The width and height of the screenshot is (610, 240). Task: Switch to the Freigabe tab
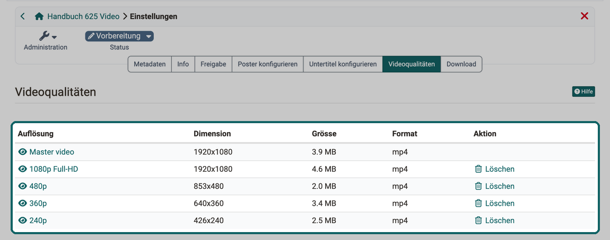coord(213,64)
